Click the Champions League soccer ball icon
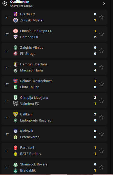The width and height of the screenshot is (113, 175). click(5, 3)
